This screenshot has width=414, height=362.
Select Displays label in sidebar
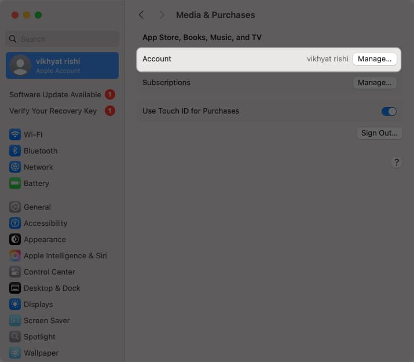38,305
